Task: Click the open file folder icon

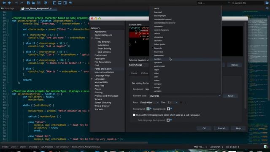Action: (34, 3)
